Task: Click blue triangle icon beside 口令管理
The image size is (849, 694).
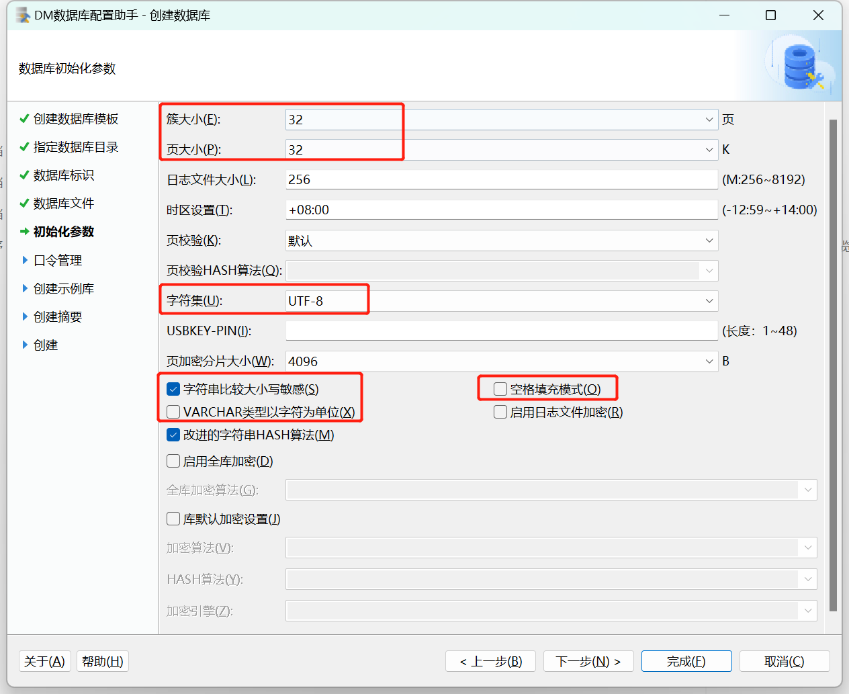Action: coord(25,260)
